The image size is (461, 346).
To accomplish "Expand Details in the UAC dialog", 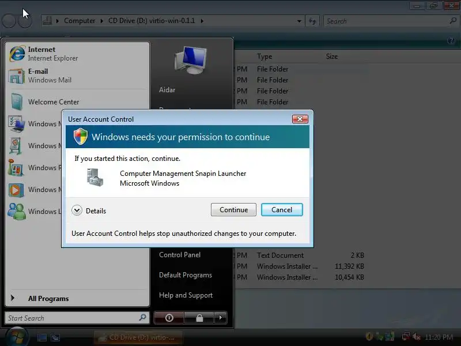I will 89,210.
